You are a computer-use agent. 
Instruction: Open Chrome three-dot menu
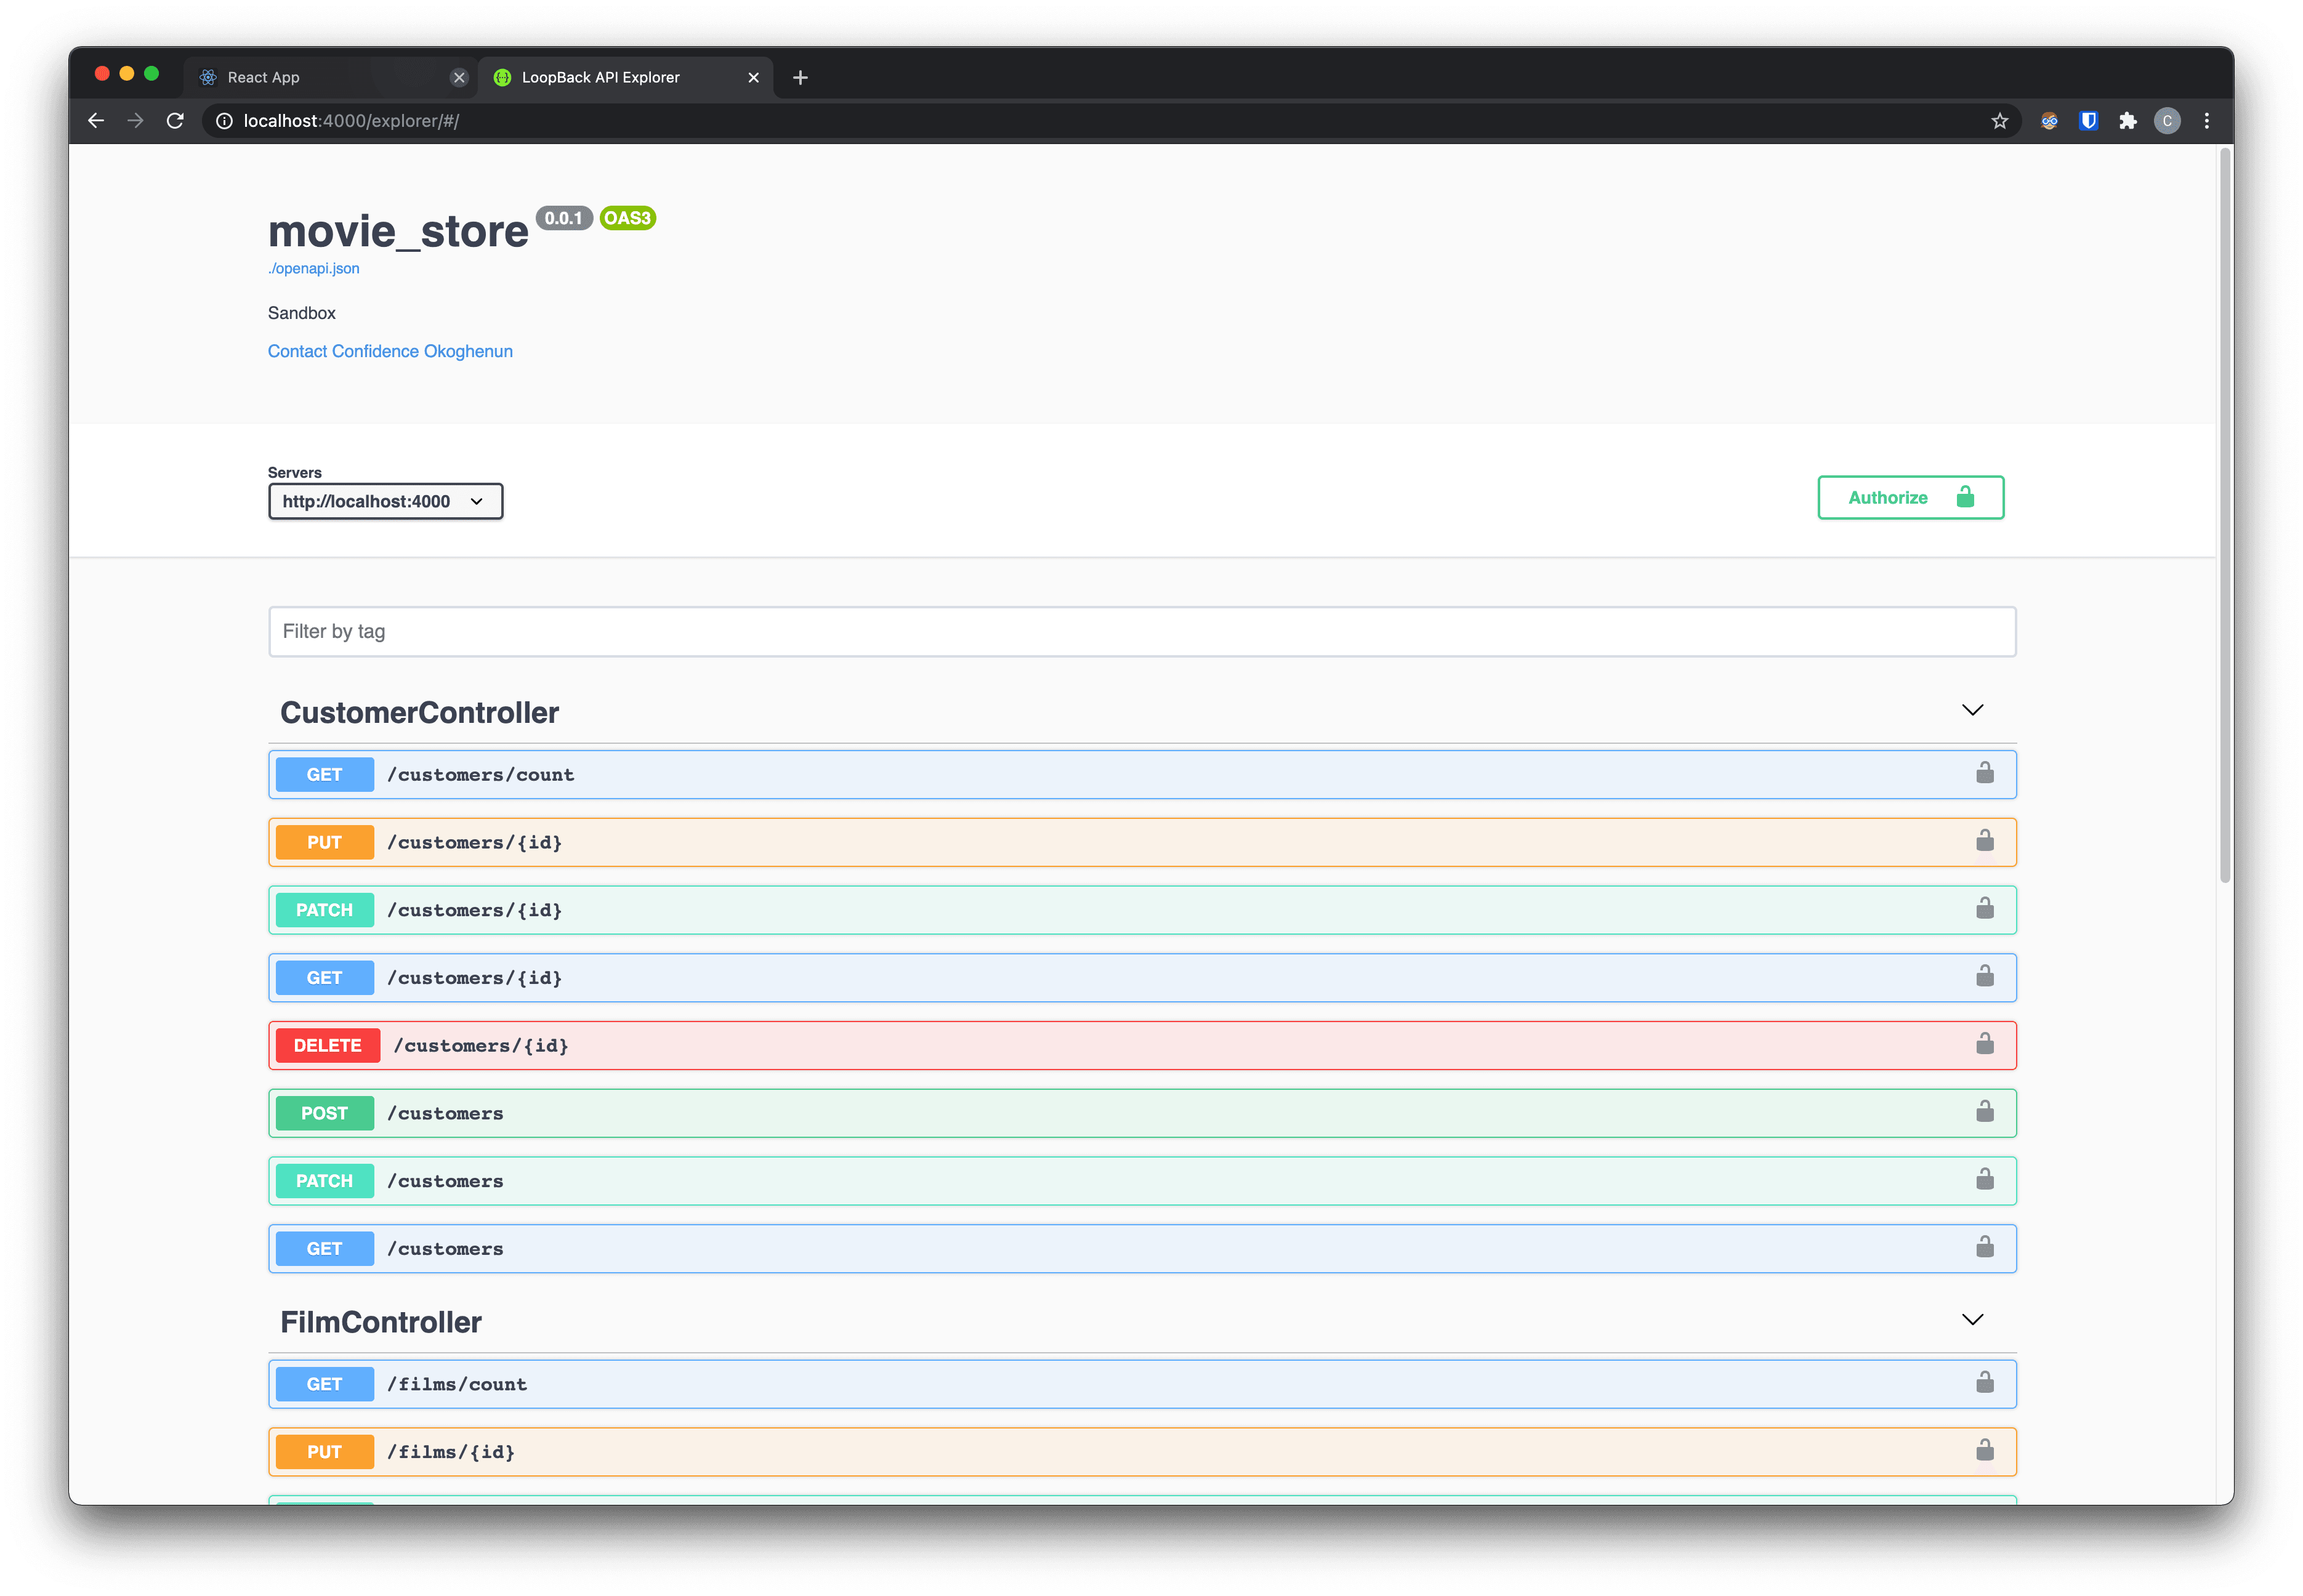pyautogui.click(x=2206, y=121)
